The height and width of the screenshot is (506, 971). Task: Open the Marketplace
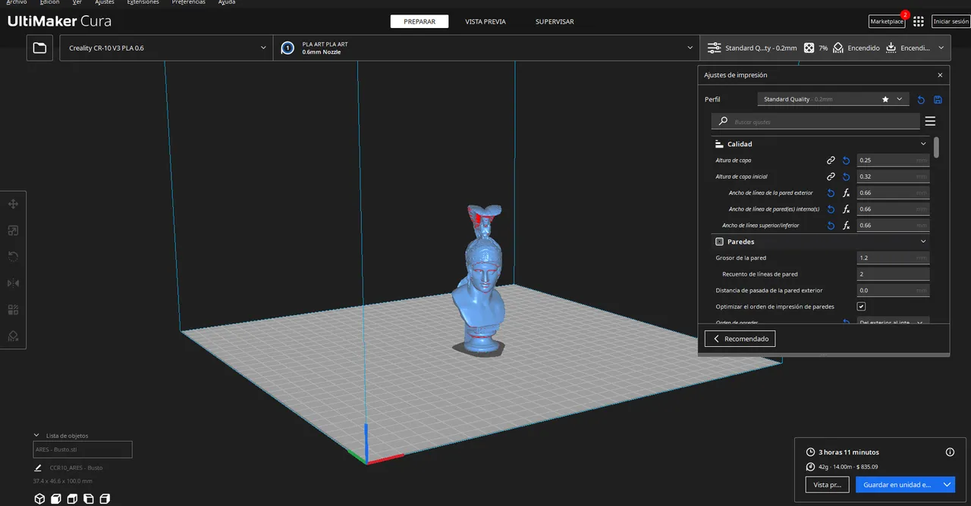tap(887, 21)
